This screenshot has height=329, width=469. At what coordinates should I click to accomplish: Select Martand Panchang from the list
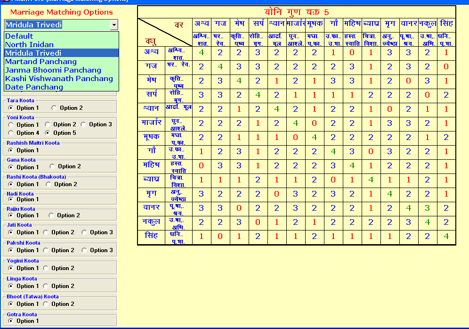pos(40,62)
